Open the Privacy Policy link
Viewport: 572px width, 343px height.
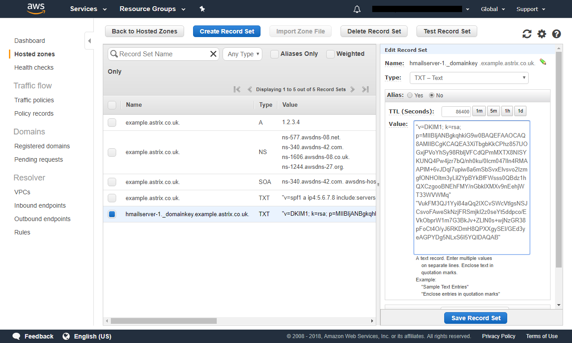499,336
